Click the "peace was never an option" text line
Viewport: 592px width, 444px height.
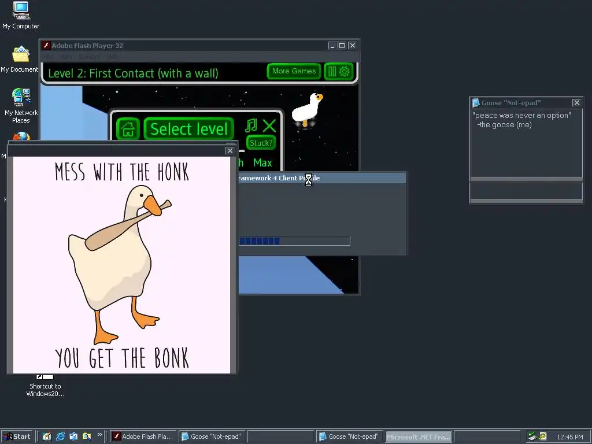521,115
